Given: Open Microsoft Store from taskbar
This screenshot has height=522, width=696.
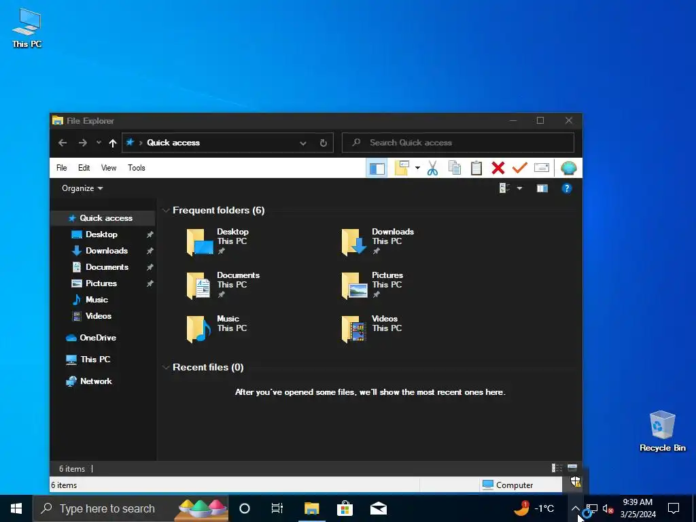Looking at the screenshot, I should [345, 508].
